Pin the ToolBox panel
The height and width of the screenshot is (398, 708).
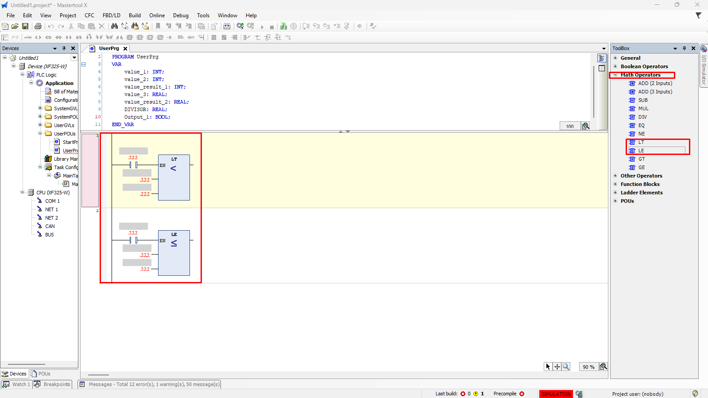684,48
